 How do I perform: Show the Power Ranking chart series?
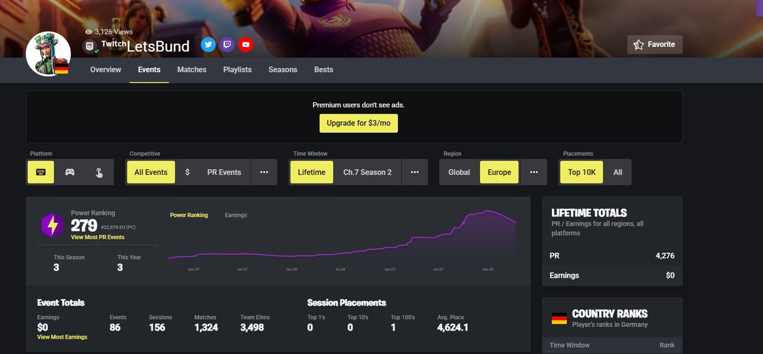click(x=189, y=215)
